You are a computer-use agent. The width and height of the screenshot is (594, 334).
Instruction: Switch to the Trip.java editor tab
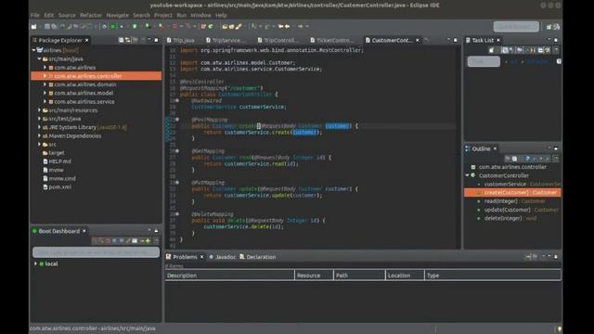pos(180,40)
